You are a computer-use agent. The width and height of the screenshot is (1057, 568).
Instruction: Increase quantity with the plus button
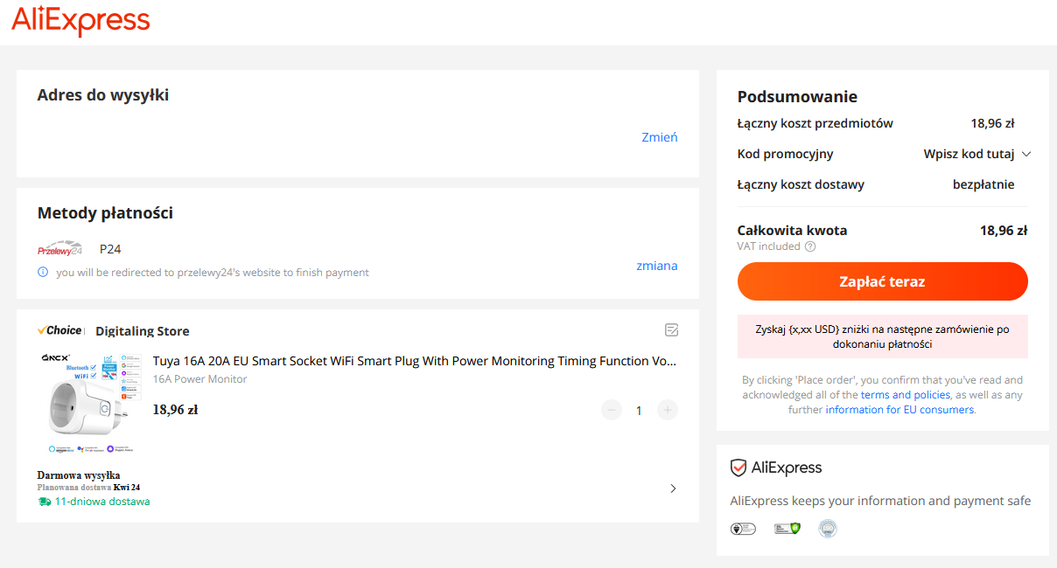(668, 410)
